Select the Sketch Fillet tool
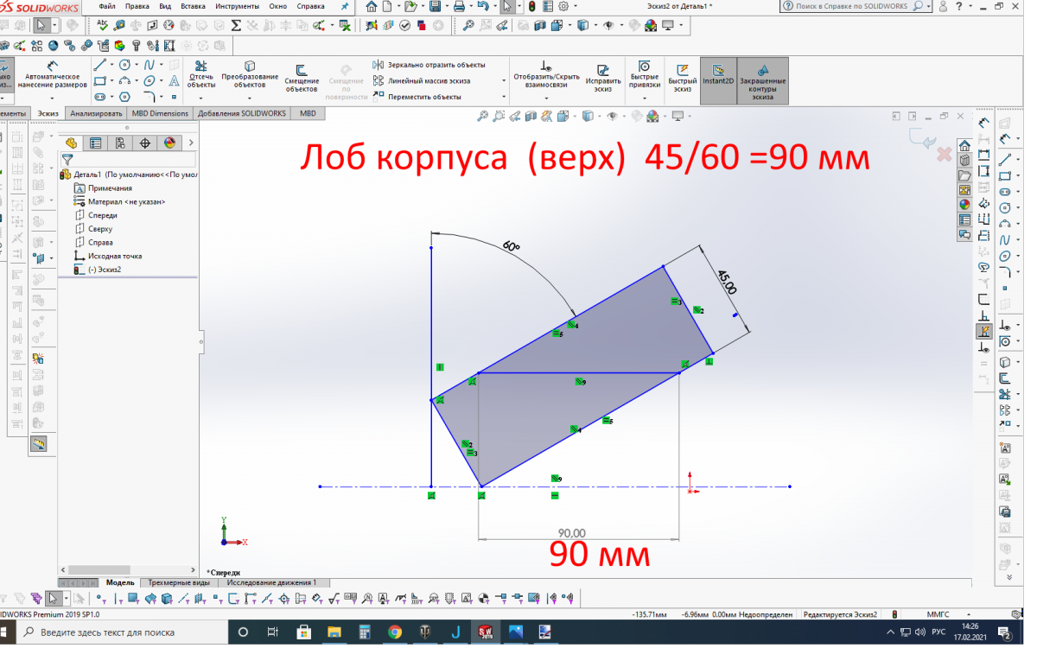1037x648 pixels. pyautogui.click(x=150, y=97)
